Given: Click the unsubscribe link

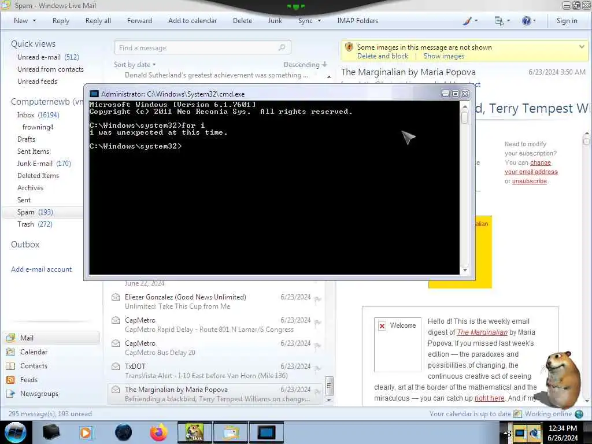Looking at the screenshot, I should 530,181.
